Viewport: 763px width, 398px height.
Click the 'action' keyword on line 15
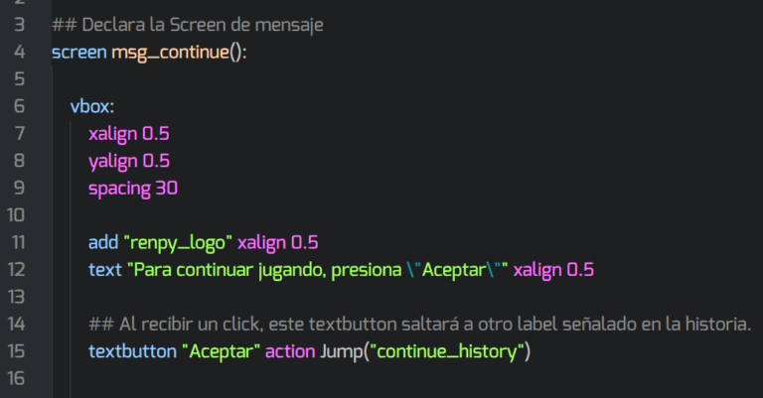(x=290, y=350)
